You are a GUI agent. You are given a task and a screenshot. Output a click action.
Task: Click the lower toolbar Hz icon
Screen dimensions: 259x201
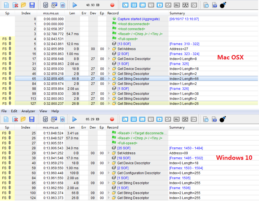tap(177, 119)
